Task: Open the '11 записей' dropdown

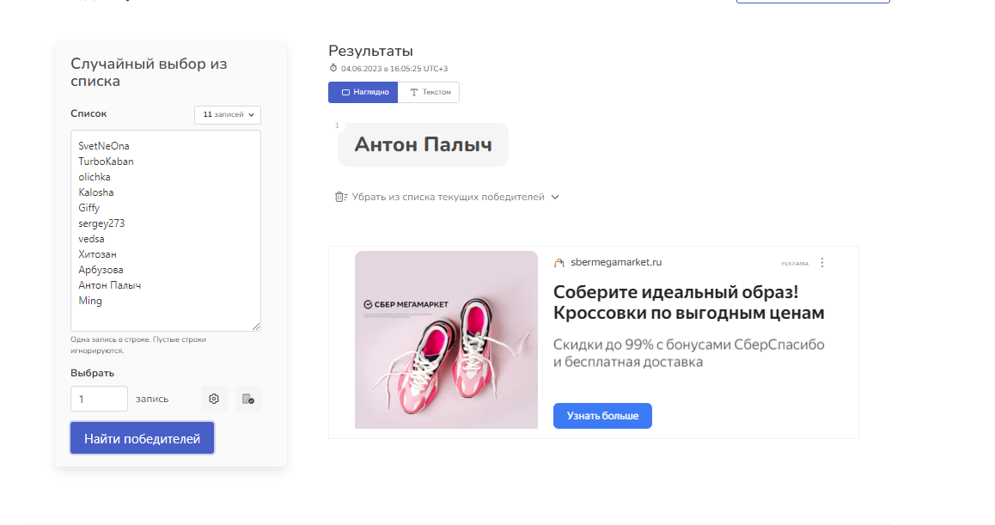Action: click(x=228, y=114)
